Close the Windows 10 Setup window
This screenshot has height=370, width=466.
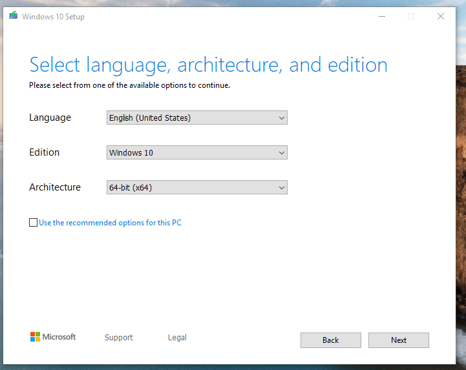441,16
